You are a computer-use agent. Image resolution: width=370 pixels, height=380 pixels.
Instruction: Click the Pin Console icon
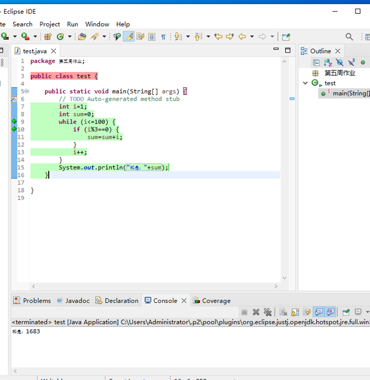[x=346, y=312]
